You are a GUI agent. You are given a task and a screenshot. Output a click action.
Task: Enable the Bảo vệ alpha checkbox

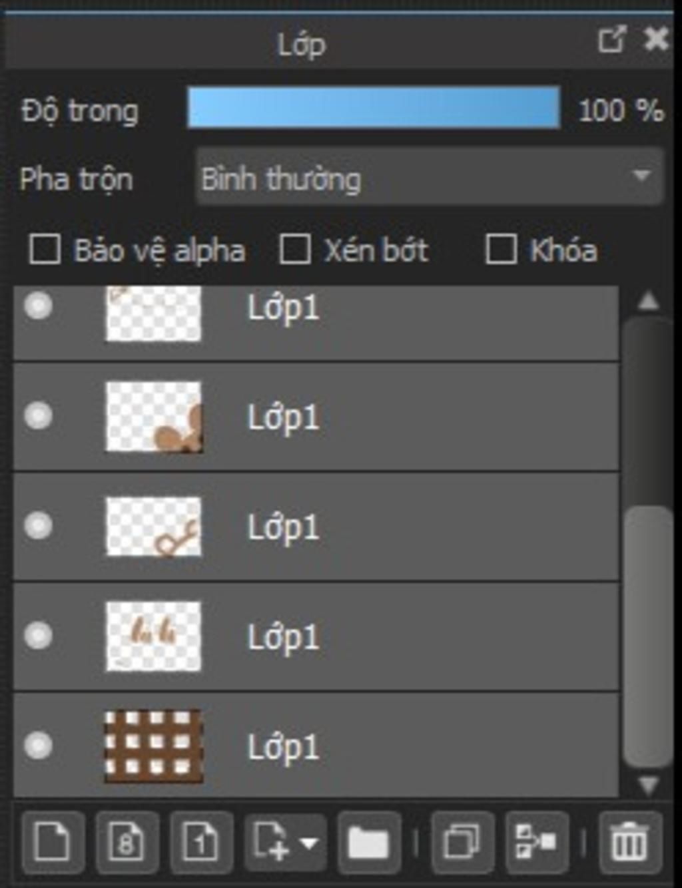tap(45, 250)
